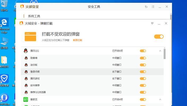Image resolution: width=187 pixels, height=106 pixels.
Task: Click the penguin icon beside 腾讯游戏
Action: tap(26, 79)
